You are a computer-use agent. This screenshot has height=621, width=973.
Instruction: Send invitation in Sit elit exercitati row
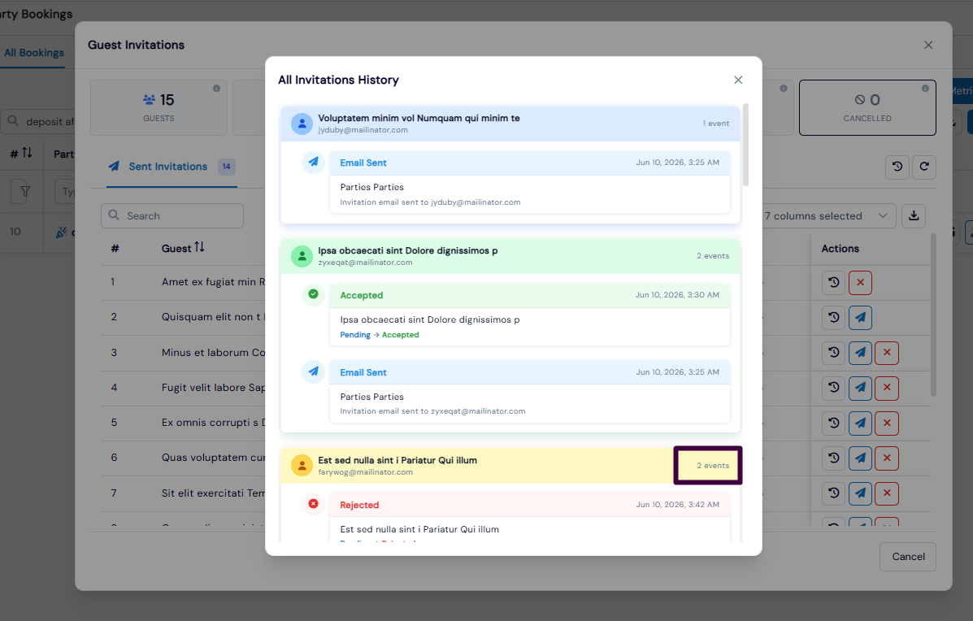point(860,493)
